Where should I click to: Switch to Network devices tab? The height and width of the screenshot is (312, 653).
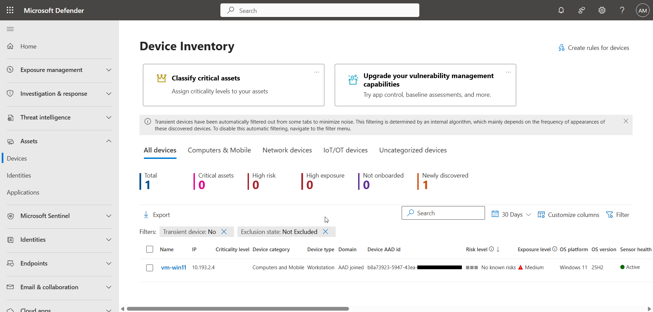(x=287, y=150)
